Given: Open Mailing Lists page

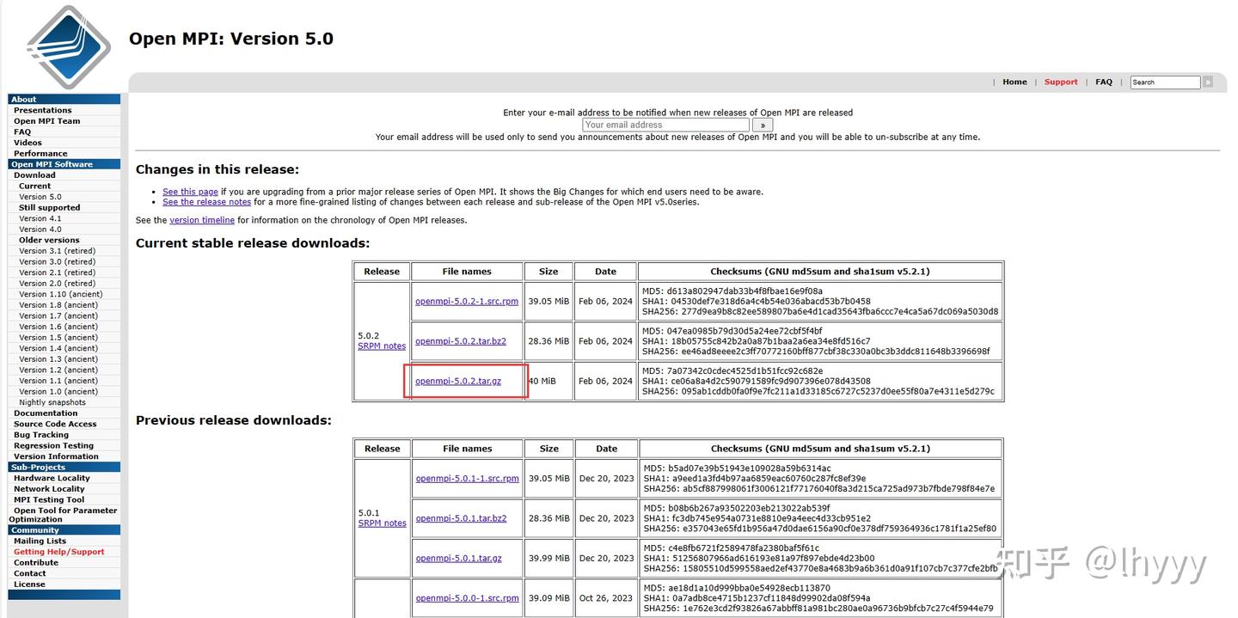Looking at the screenshot, I should pyautogui.click(x=40, y=542).
